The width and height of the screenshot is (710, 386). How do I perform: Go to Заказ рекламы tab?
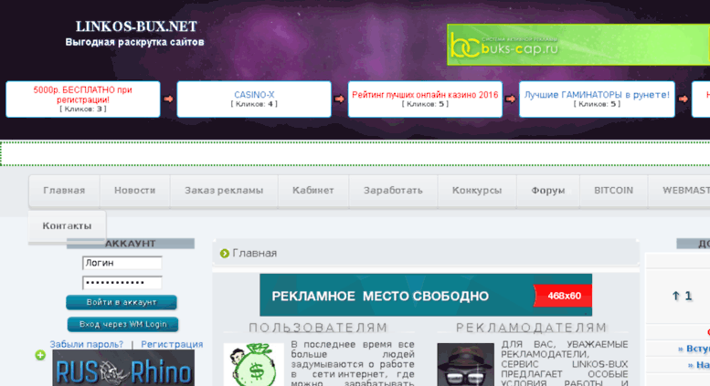tap(224, 191)
